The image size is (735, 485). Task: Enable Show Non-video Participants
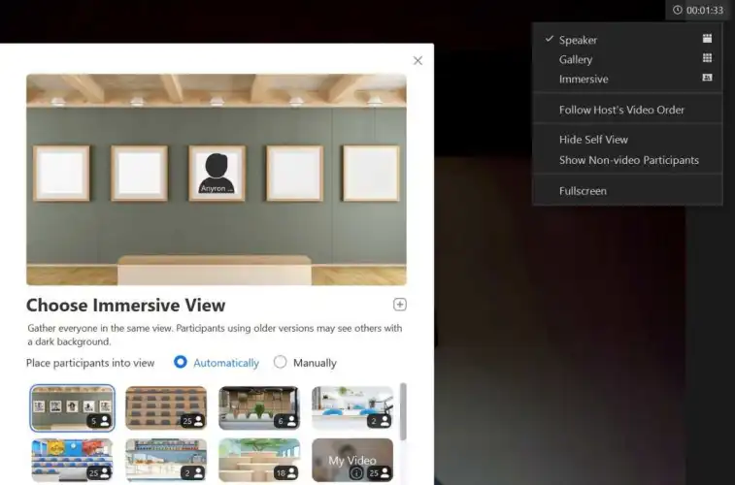click(628, 160)
